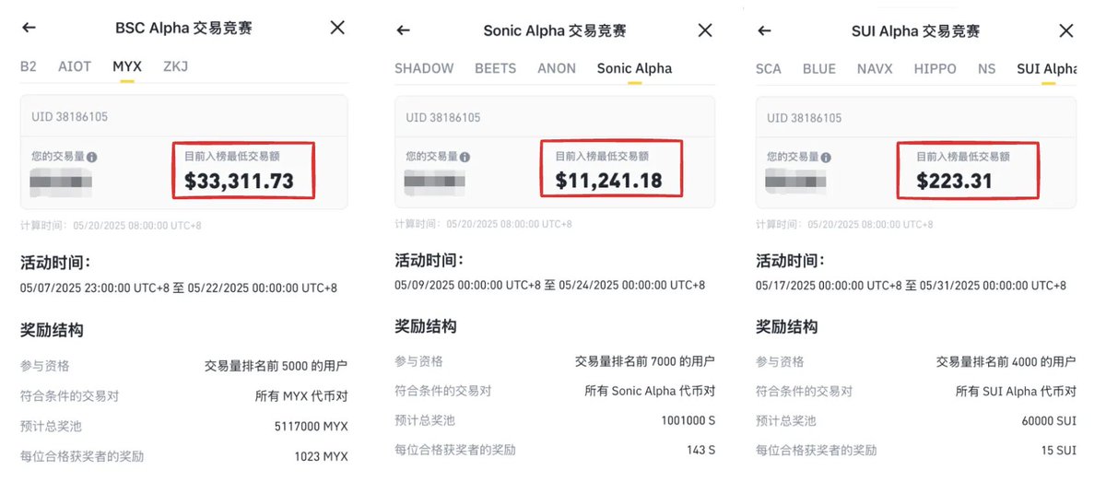Switch to the ANON tab
Viewport: 1106px width, 482px height.
tap(557, 68)
